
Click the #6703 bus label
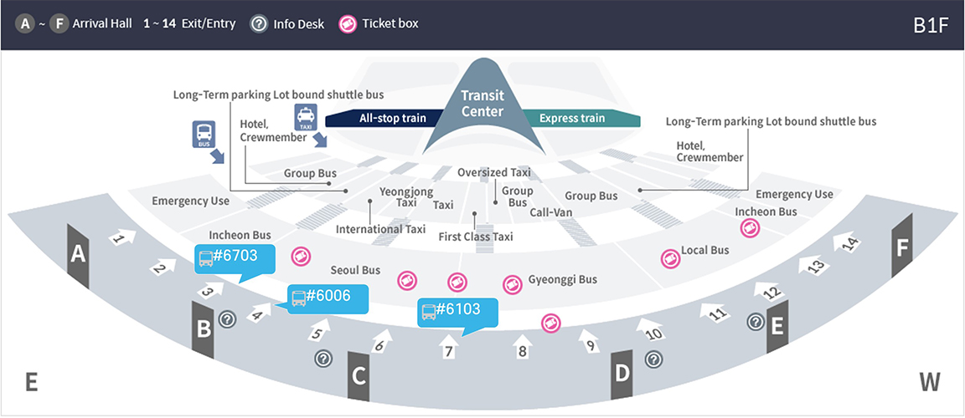[x=226, y=257]
